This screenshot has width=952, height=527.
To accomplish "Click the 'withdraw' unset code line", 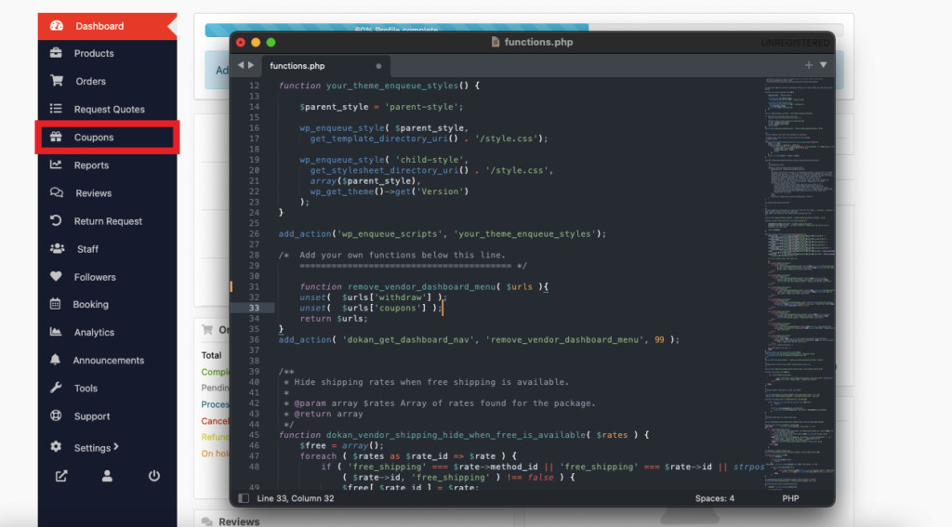I will (373, 297).
